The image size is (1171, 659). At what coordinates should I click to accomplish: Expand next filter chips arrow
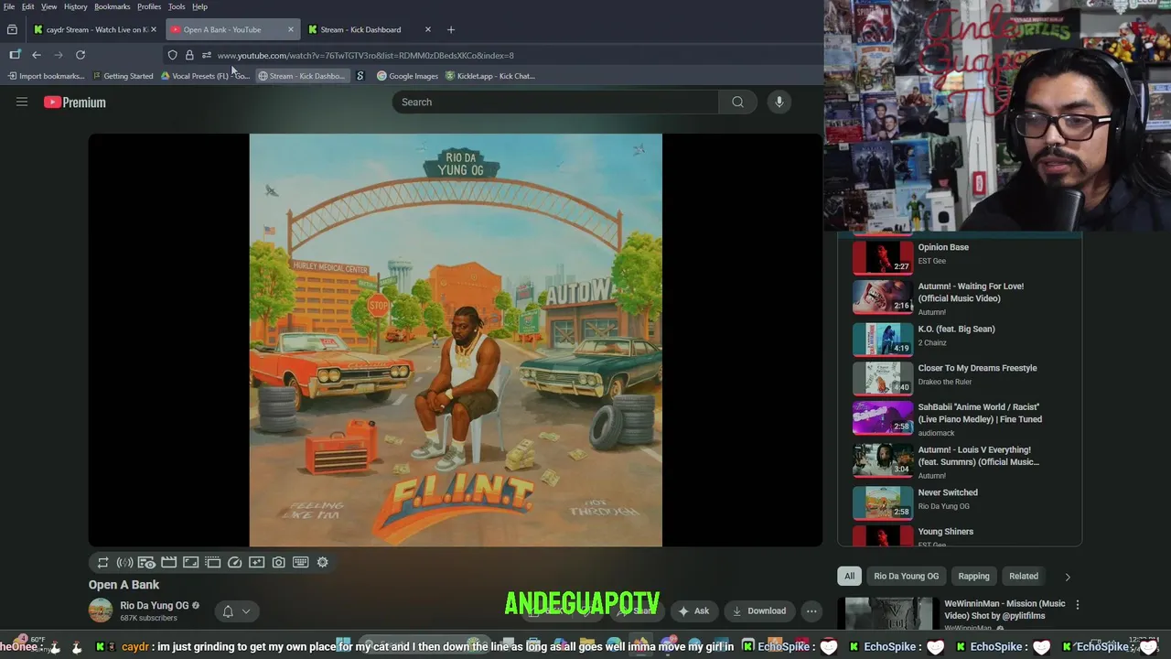1067,577
